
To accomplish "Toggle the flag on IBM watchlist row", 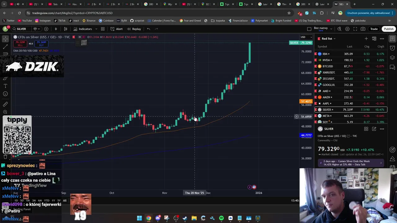I will [x=316, y=54].
